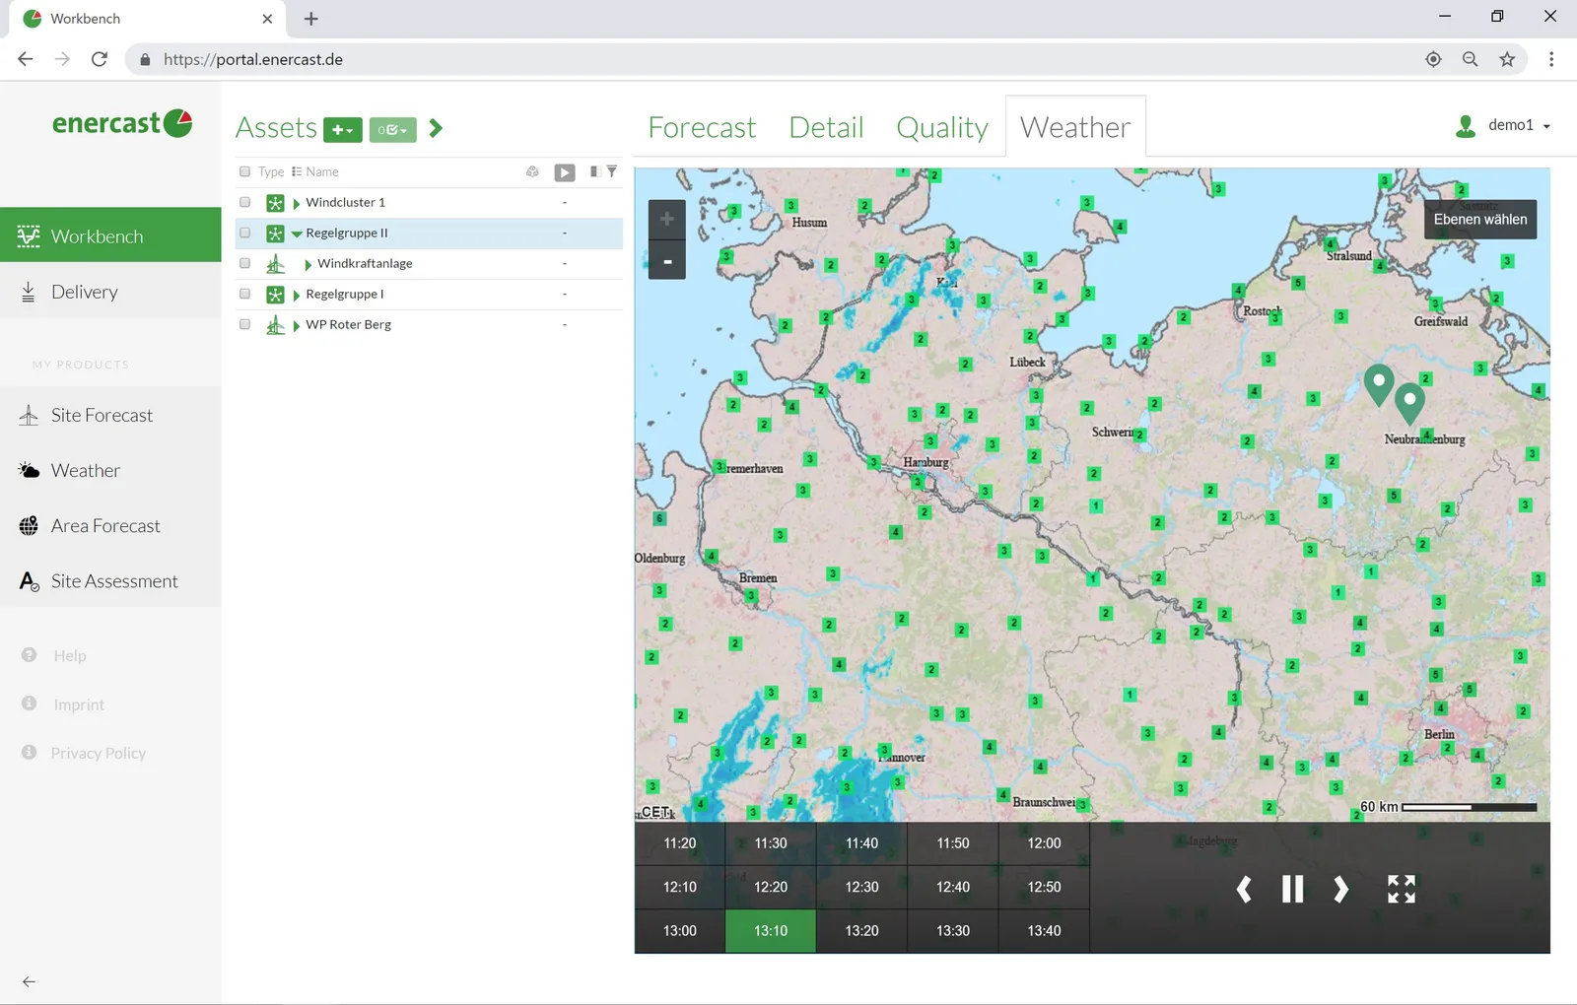Click the sort list icon beside Name
The image size is (1577, 1005).
point(297,171)
